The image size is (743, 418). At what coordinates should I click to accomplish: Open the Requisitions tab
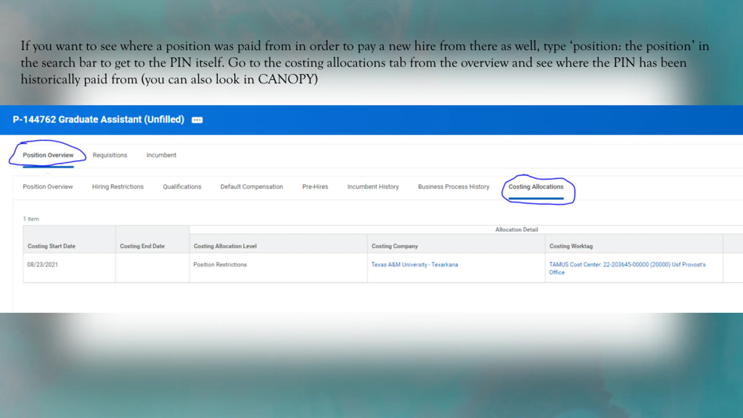point(110,155)
